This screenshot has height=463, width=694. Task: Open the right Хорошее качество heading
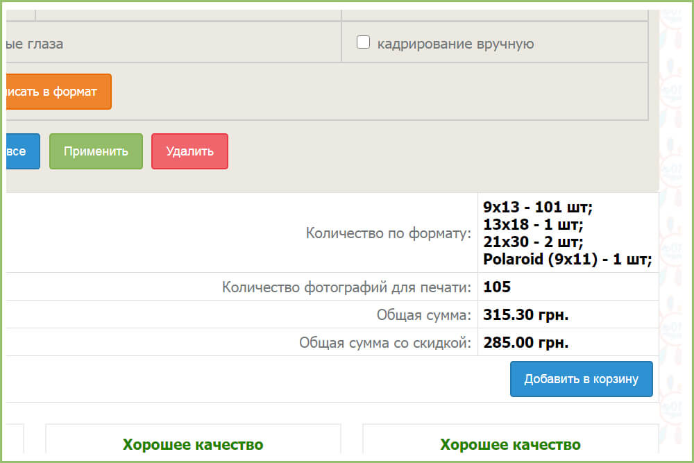pos(510,444)
